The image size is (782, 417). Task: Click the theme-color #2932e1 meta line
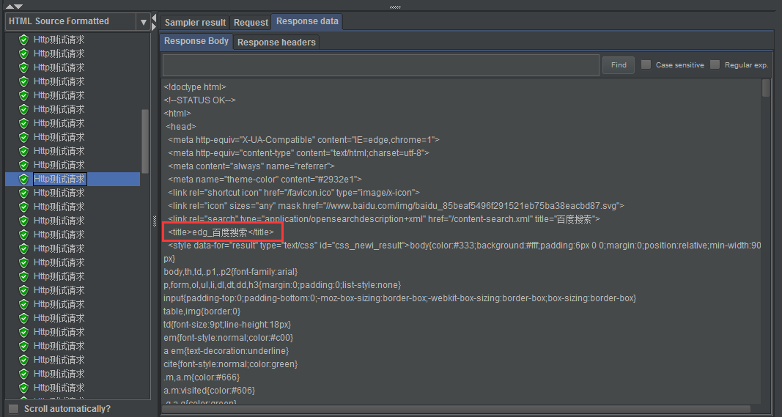265,179
